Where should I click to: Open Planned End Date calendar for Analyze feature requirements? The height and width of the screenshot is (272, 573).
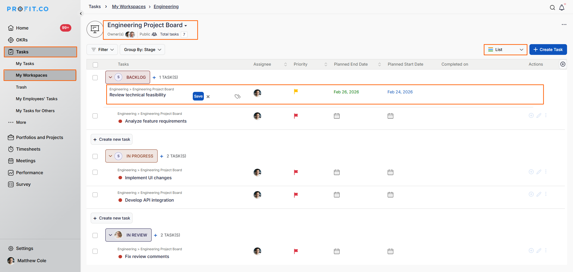coord(337,116)
